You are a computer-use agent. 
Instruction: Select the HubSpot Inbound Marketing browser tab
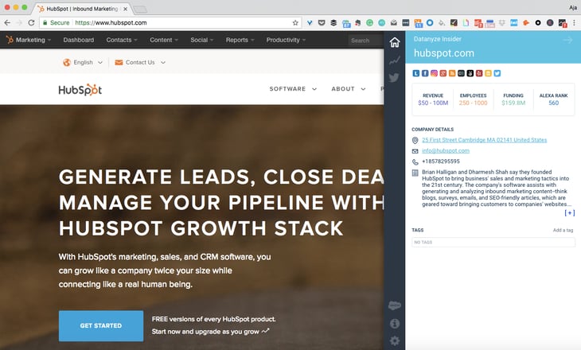82,9
